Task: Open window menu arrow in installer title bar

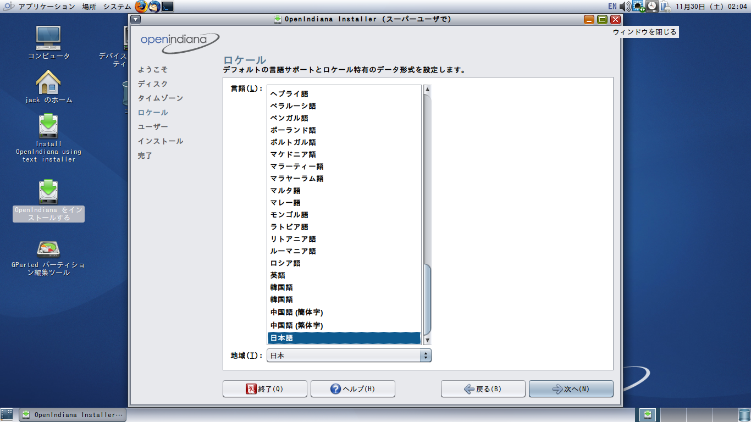Action: pyautogui.click(x=136, y=19)
